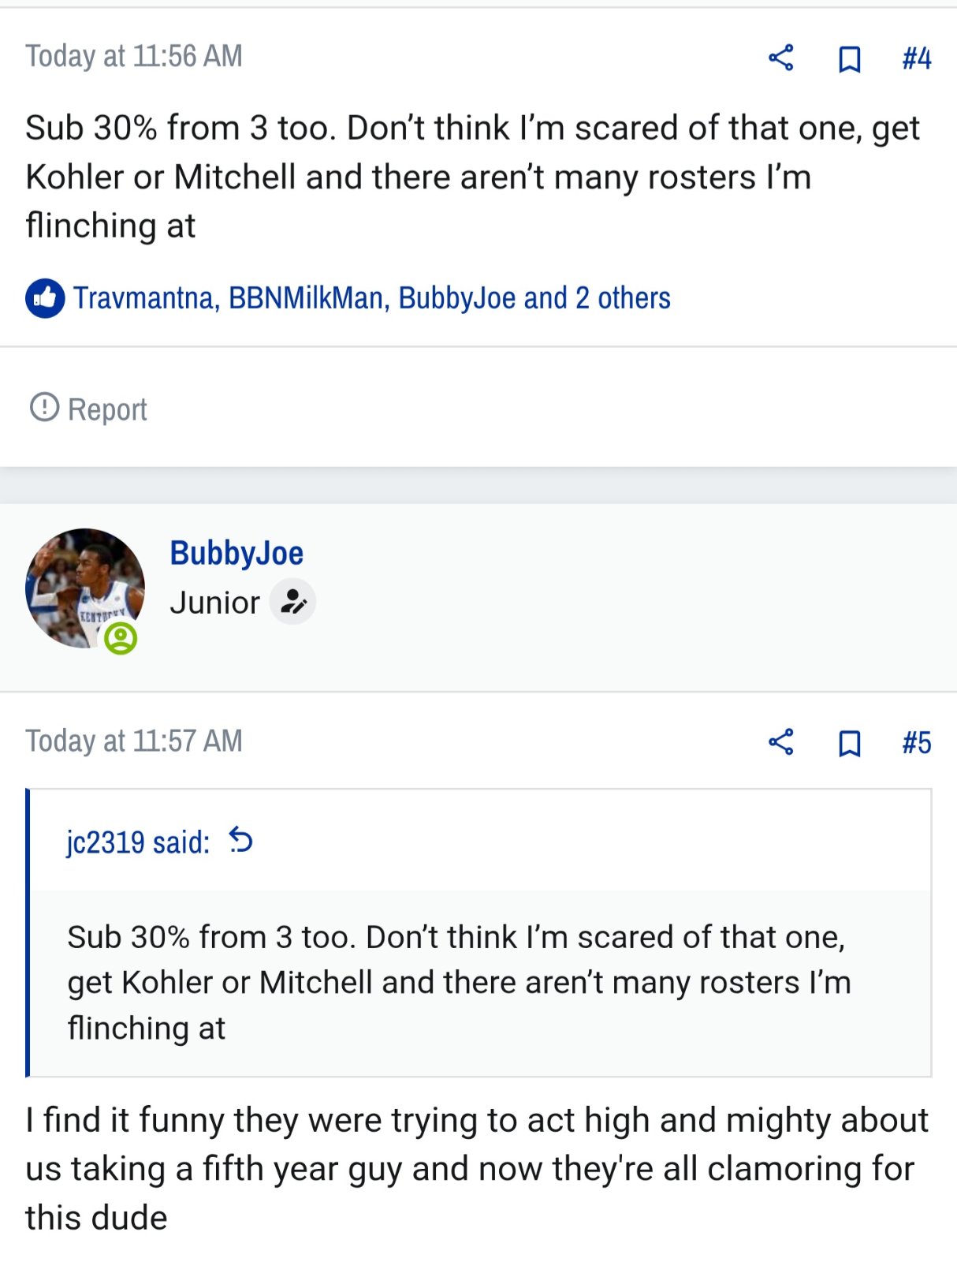Bookmark post #4
This screenshot has width=957, height=1262.
click(849, 59)
